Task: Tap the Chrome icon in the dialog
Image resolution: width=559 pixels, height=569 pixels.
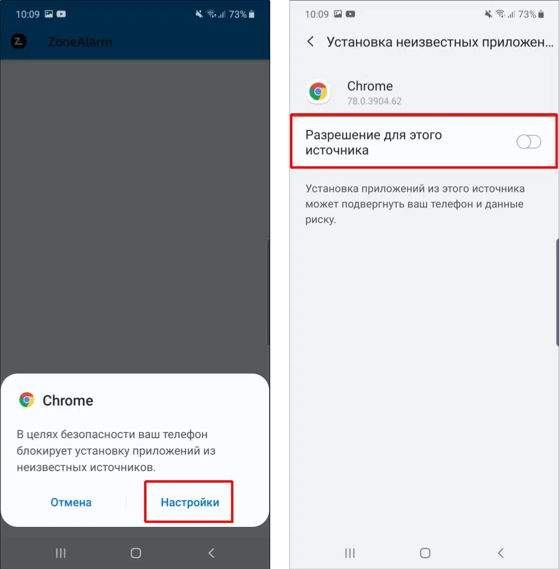Action: coord(26,400)
